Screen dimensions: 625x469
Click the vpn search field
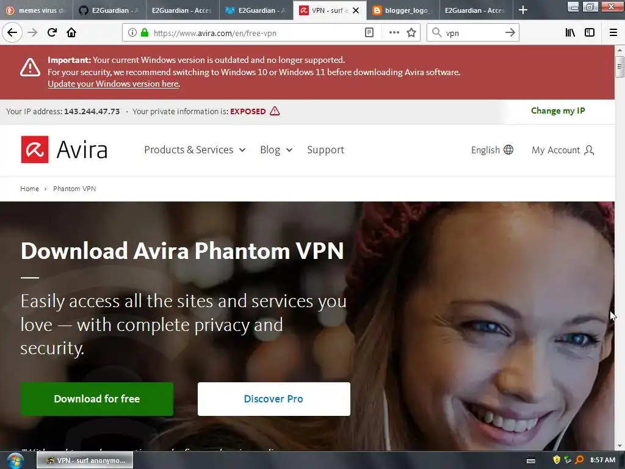pos(472,33)
